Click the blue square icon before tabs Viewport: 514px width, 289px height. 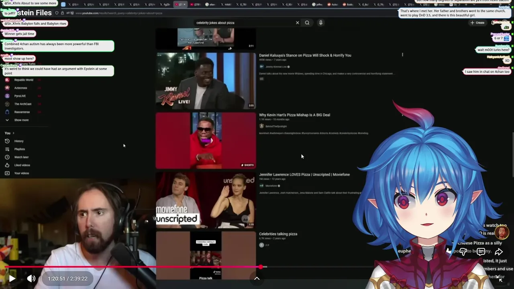63,4
